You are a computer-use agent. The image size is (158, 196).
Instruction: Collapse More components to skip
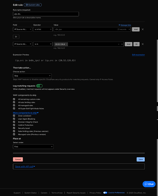pyautogui.click(x=26, y=113)
